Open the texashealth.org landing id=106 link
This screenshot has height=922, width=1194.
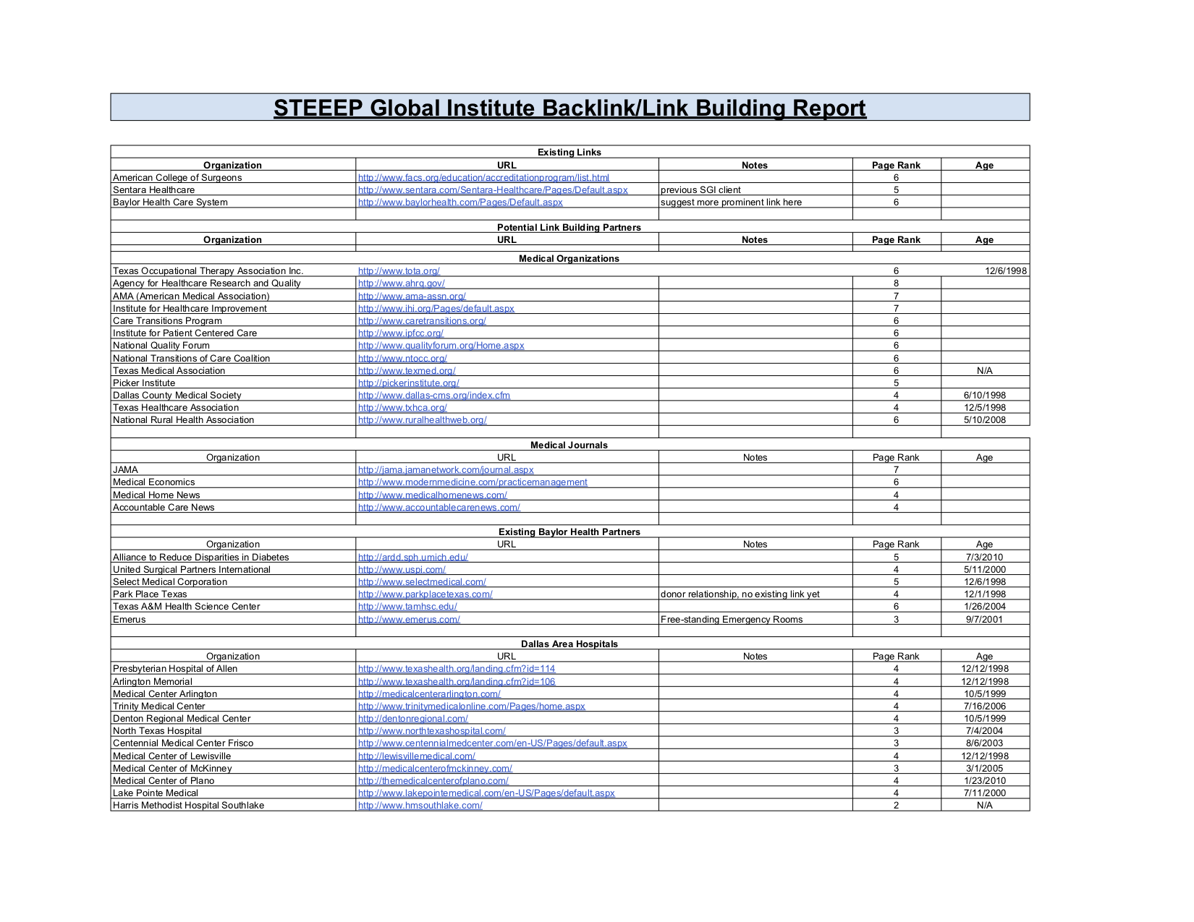coord(457,681)
